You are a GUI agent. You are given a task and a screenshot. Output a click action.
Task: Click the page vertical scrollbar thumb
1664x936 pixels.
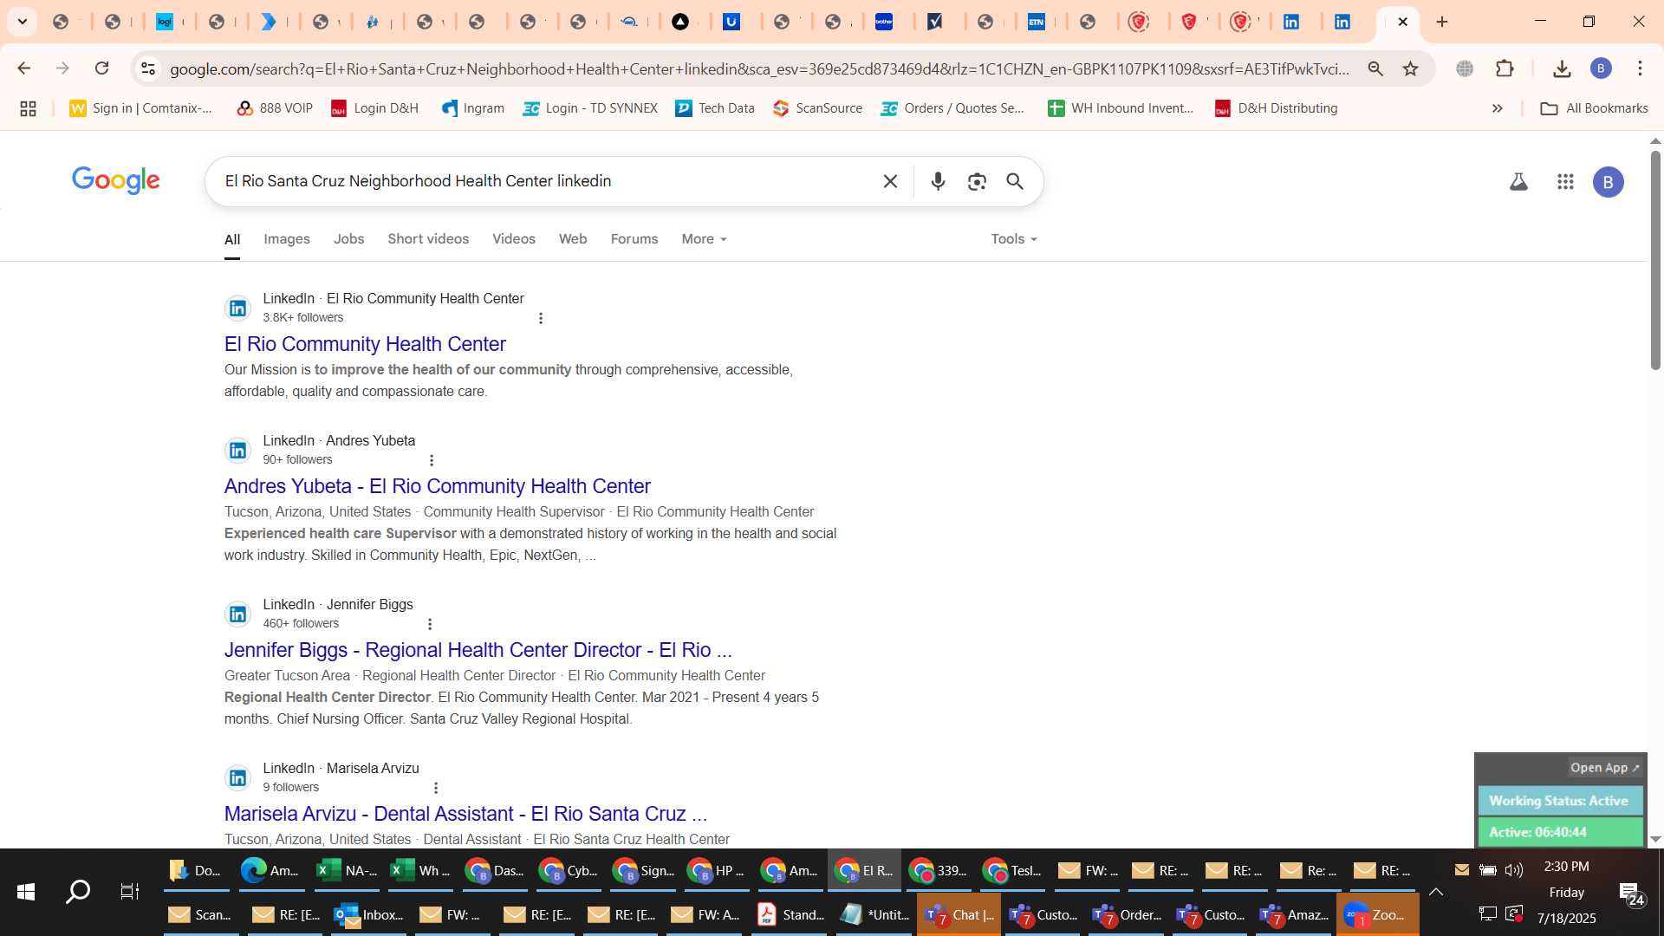pos(1655,260)
